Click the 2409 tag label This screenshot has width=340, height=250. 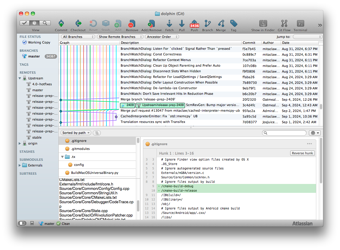[128, 105]
